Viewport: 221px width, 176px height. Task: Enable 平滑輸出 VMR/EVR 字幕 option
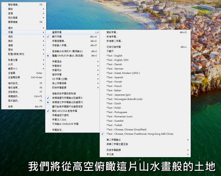tap(72, 124)
